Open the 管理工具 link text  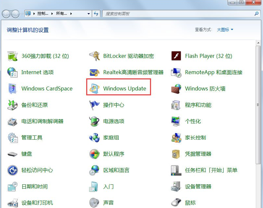(32, 138)
